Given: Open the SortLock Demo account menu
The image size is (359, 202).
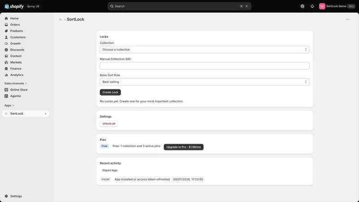Looking at the screenshot, I should coord(337,6).
